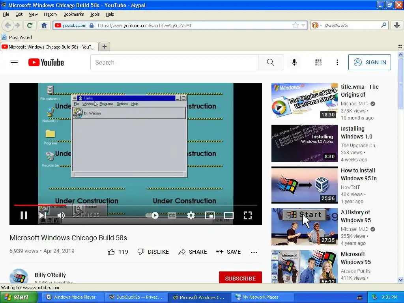The image size is (404, 303).
Task: Click the system tray icon beside the clock
Action: (375, 297)
